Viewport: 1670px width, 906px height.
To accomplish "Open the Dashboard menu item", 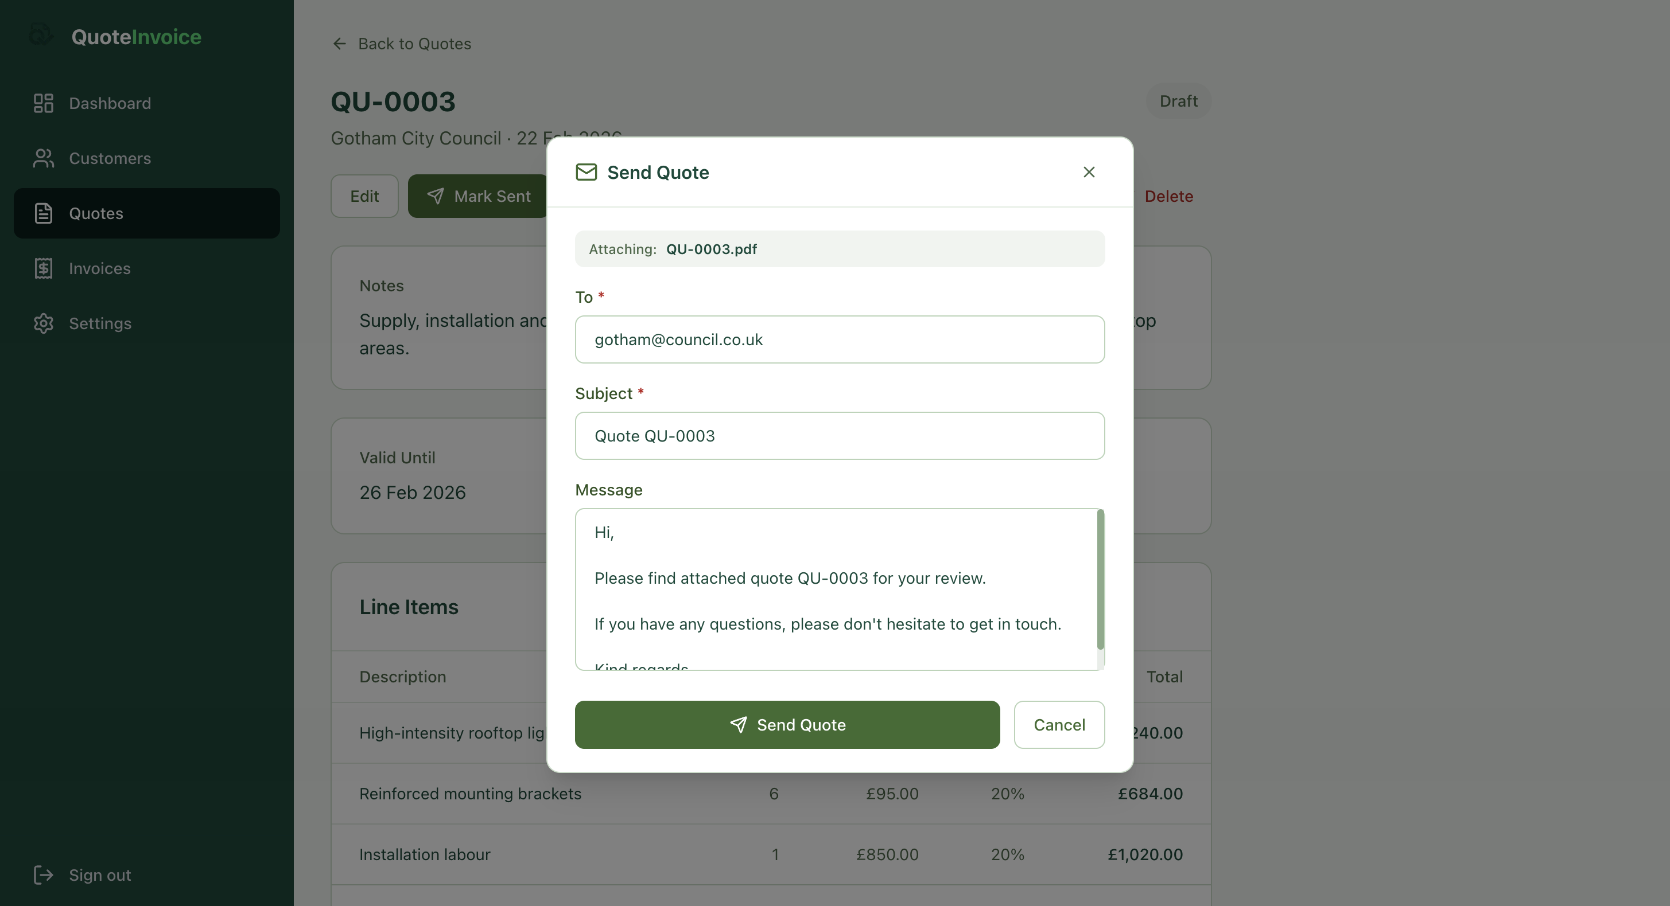I will (x=110, y=103).
